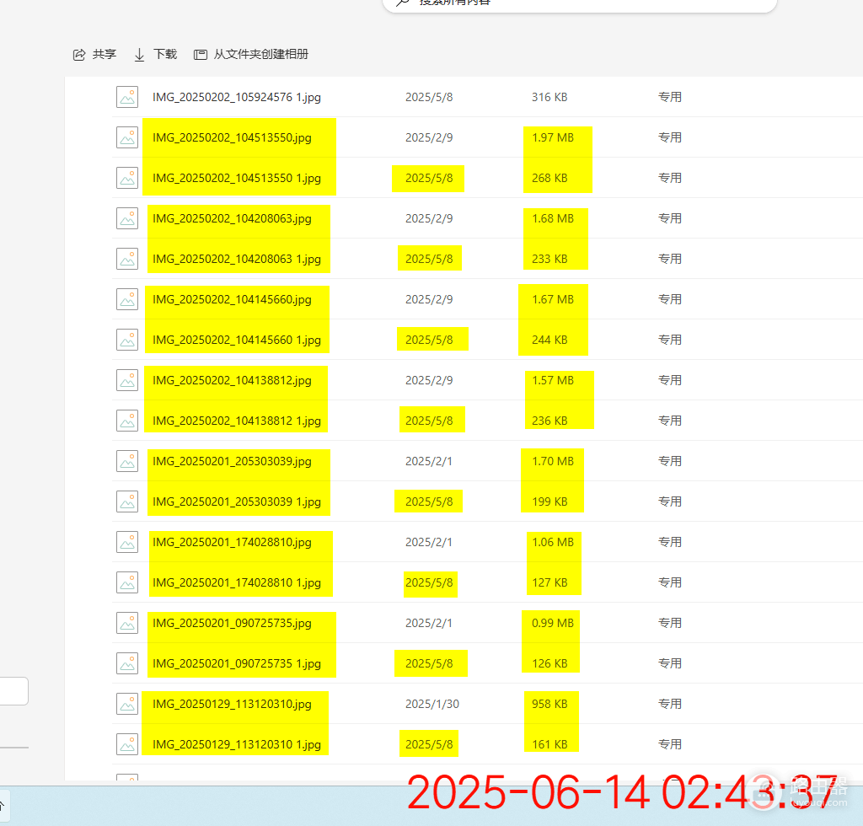Image resolution: width=863 pixels, height=826 pixels.
Task: Click image icon of IMG_20250129_113120310 1.jpg
Action: tap(127, 744)
